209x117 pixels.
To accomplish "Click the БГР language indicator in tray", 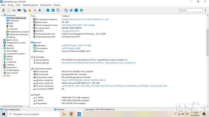I will (187, 114).
